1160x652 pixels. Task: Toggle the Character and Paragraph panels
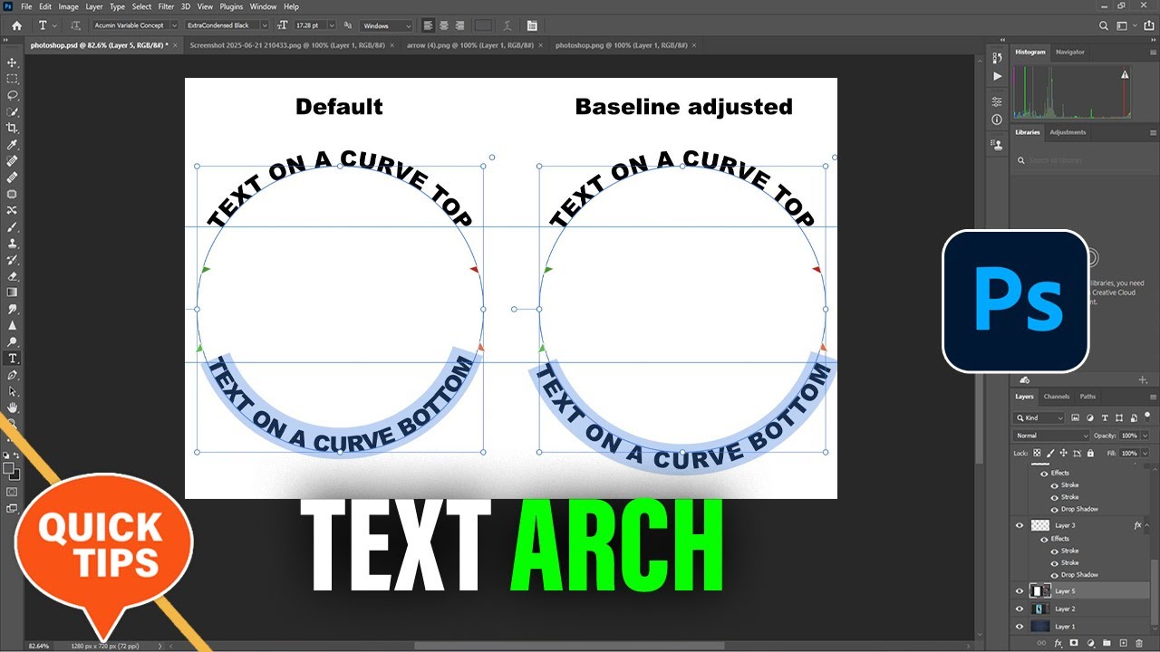click(x=531, y=25)
